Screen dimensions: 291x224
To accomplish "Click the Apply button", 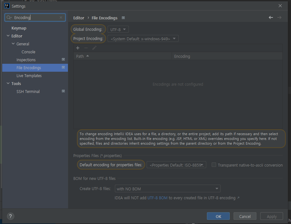I will [272, 216].
